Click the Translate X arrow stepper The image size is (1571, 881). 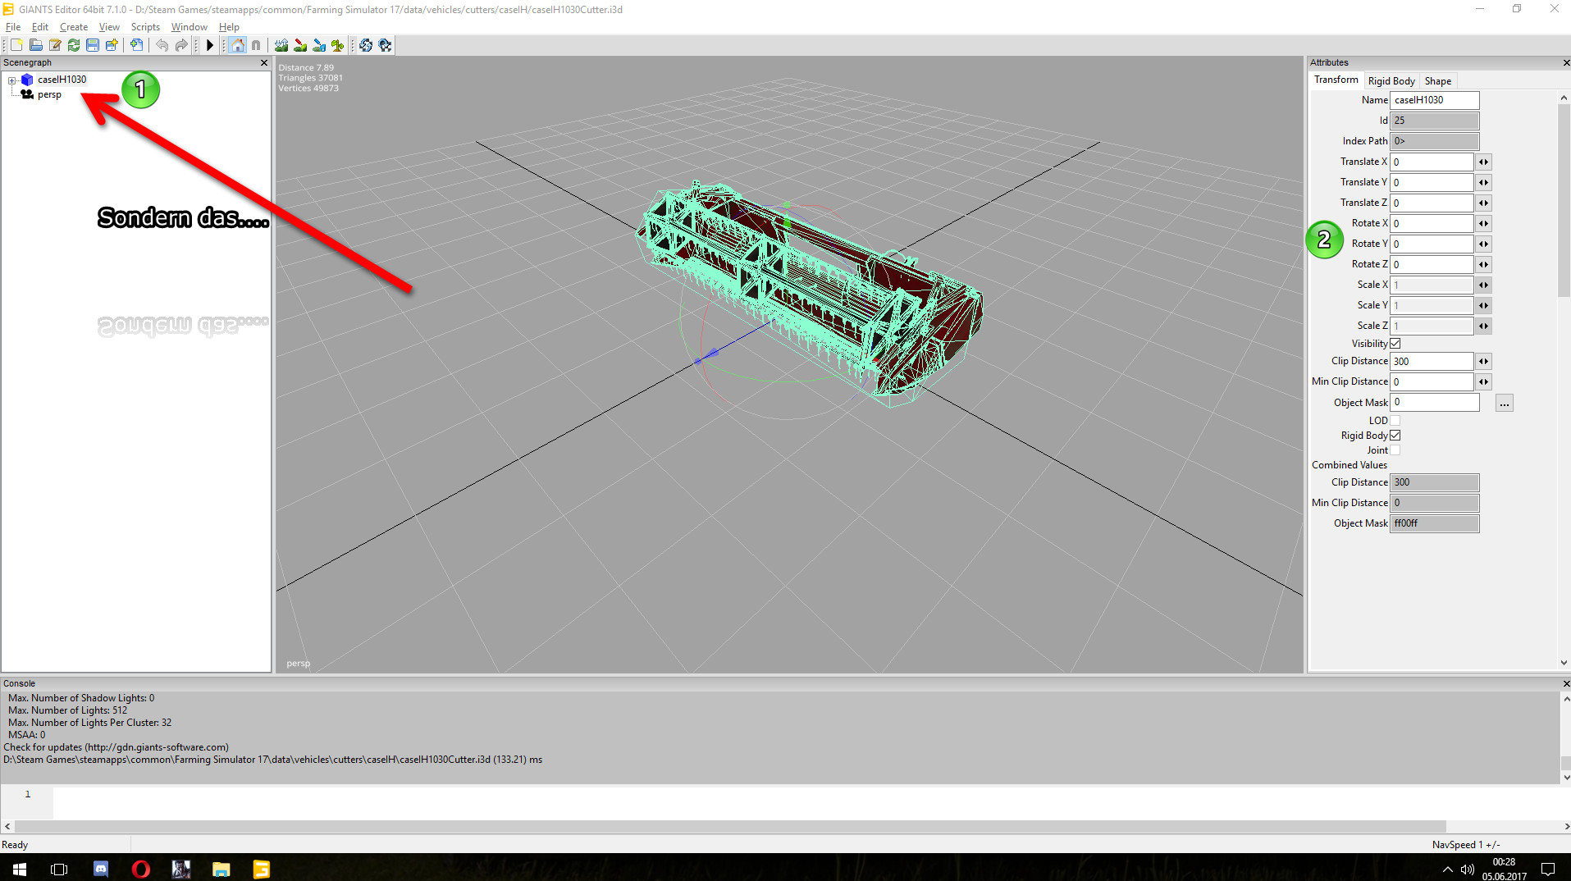tap(1483, 162)
